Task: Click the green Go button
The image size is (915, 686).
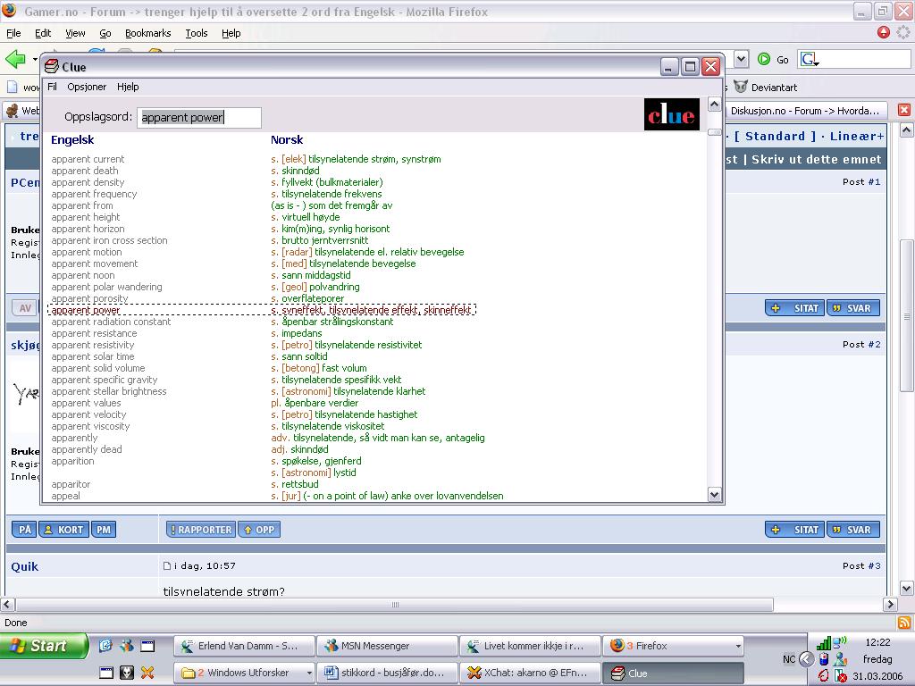Action: (773, 60)
